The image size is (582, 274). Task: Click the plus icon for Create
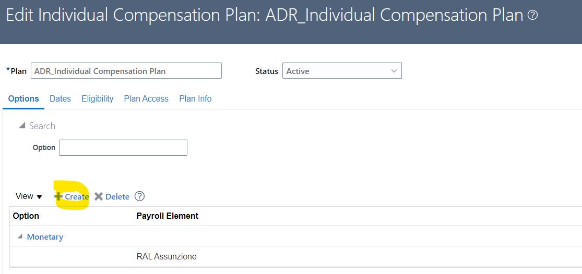(58, 196)
